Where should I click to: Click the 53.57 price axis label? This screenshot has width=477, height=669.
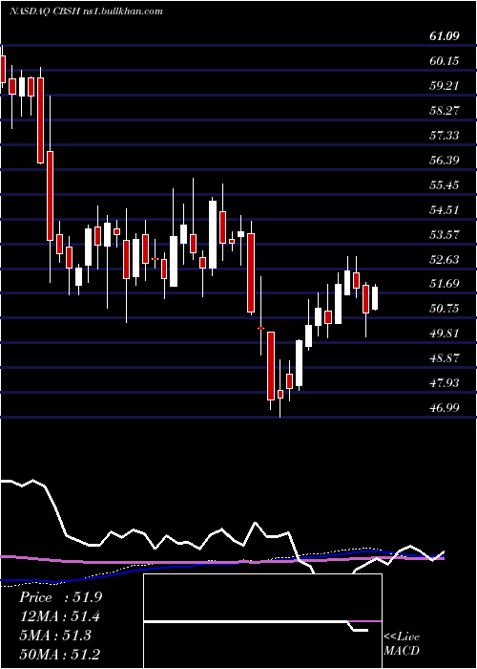point(445,235)
